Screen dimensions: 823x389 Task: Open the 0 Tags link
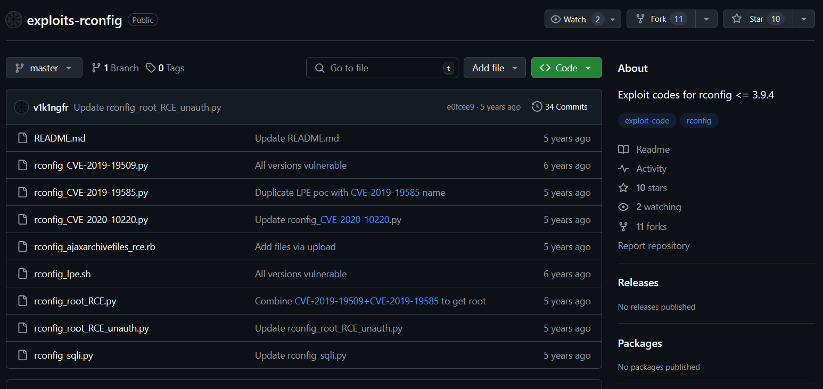(165, 68)
